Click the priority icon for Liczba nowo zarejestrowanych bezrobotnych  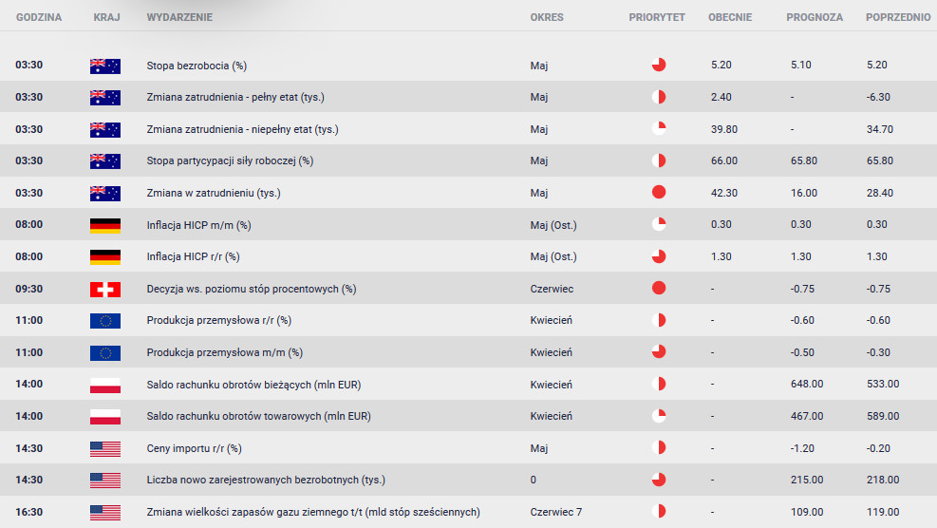659,480
